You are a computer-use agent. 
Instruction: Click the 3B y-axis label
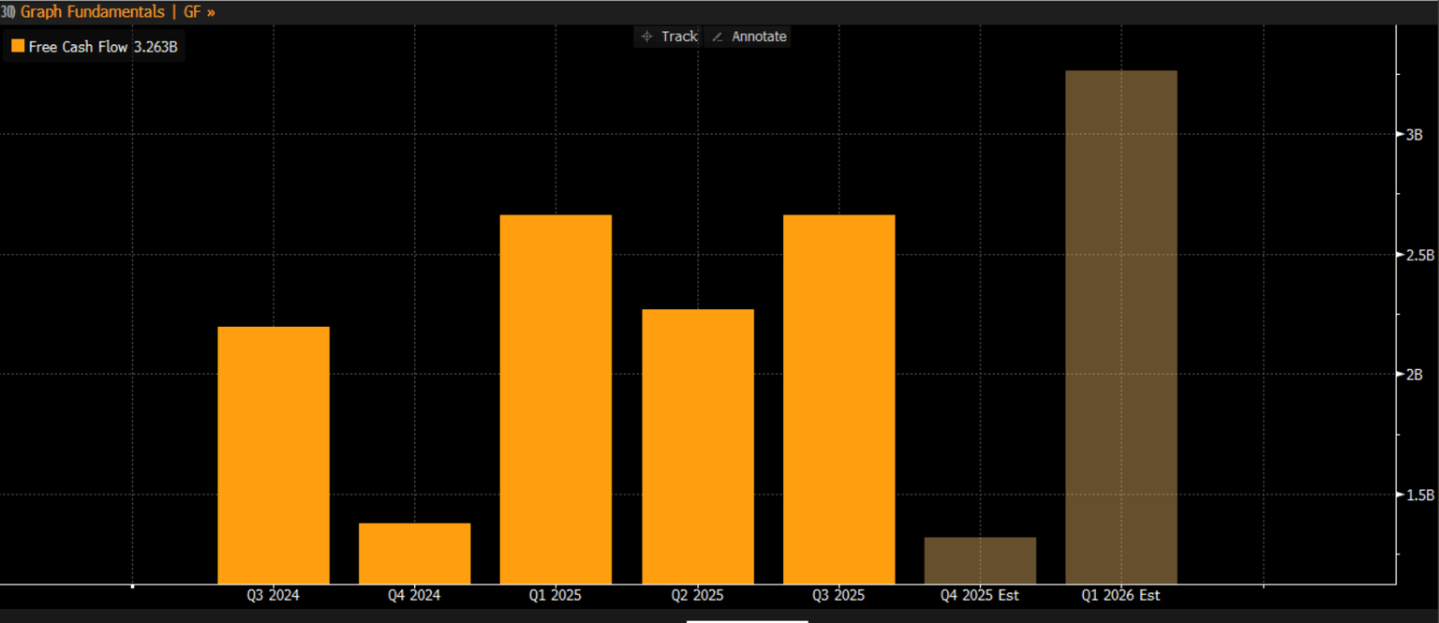(x=1414, y=135)
